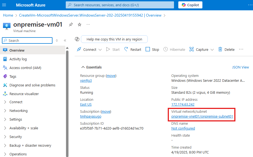This screenshot has height=157, width=253.
Task: Click the Start play icon
Action: click(x=108, y=49)
